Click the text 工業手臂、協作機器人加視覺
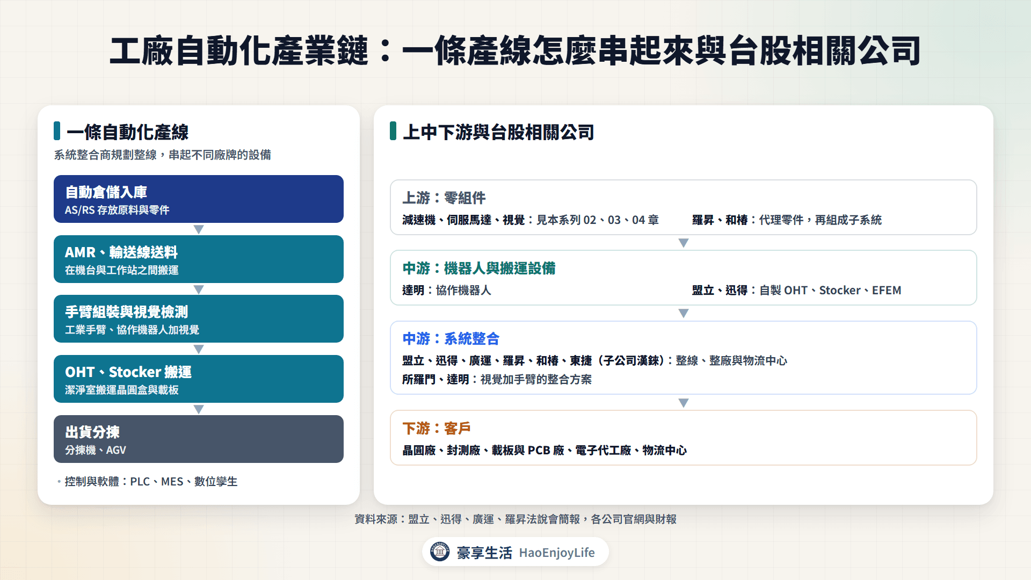This screenshot has width=1031, height=580. [x=132, y=330]
